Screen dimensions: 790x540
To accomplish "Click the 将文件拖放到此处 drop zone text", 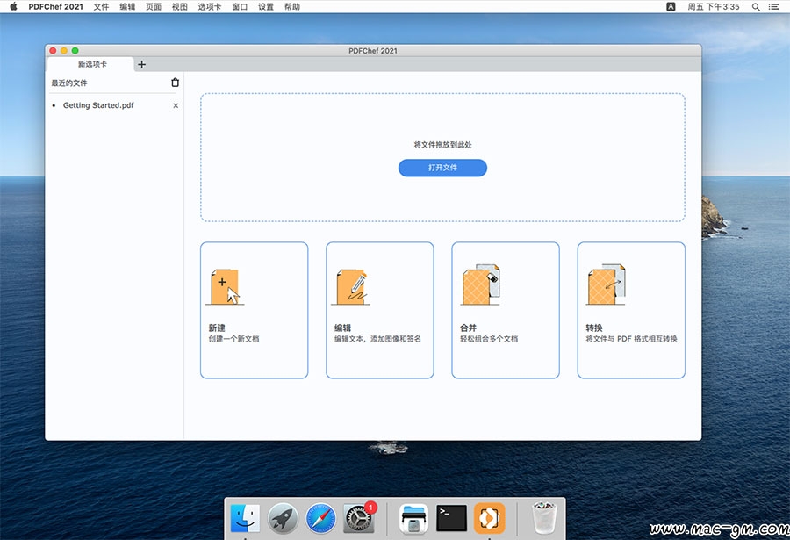I will pos(442,145).
